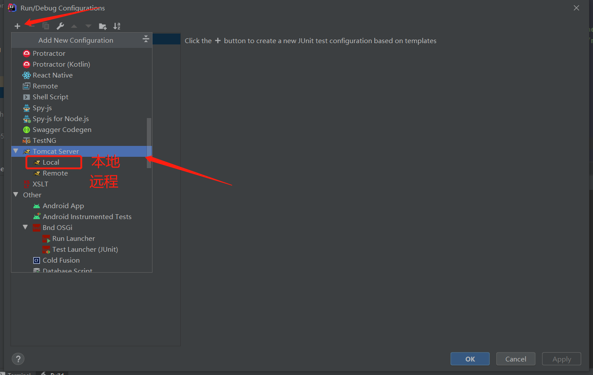Click the Copy Configuration icon
This screenshot has height=375, width=593.
pyautogui.click(x=46, y=26)
